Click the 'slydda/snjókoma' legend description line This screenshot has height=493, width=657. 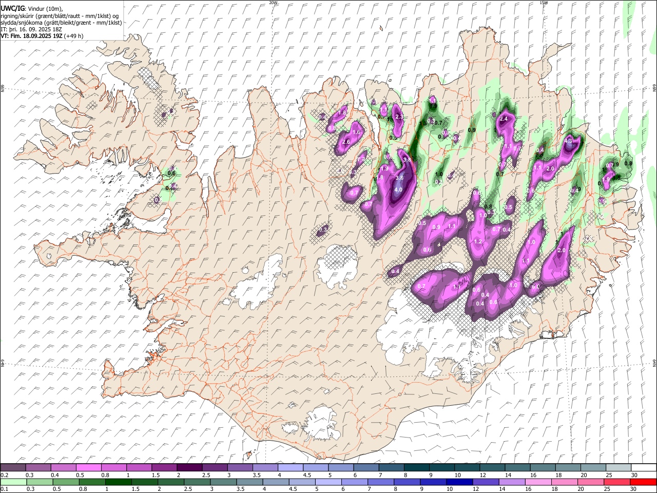(61, 23)
